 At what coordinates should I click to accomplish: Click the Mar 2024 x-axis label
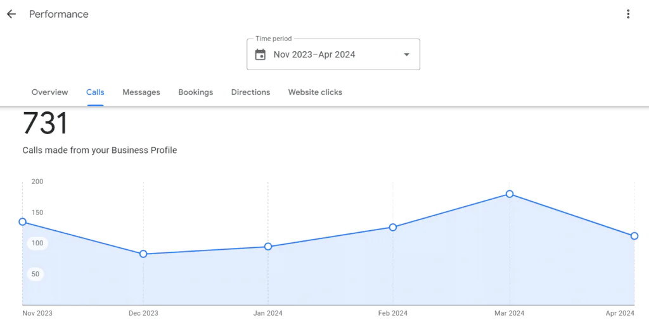point(510,313)
